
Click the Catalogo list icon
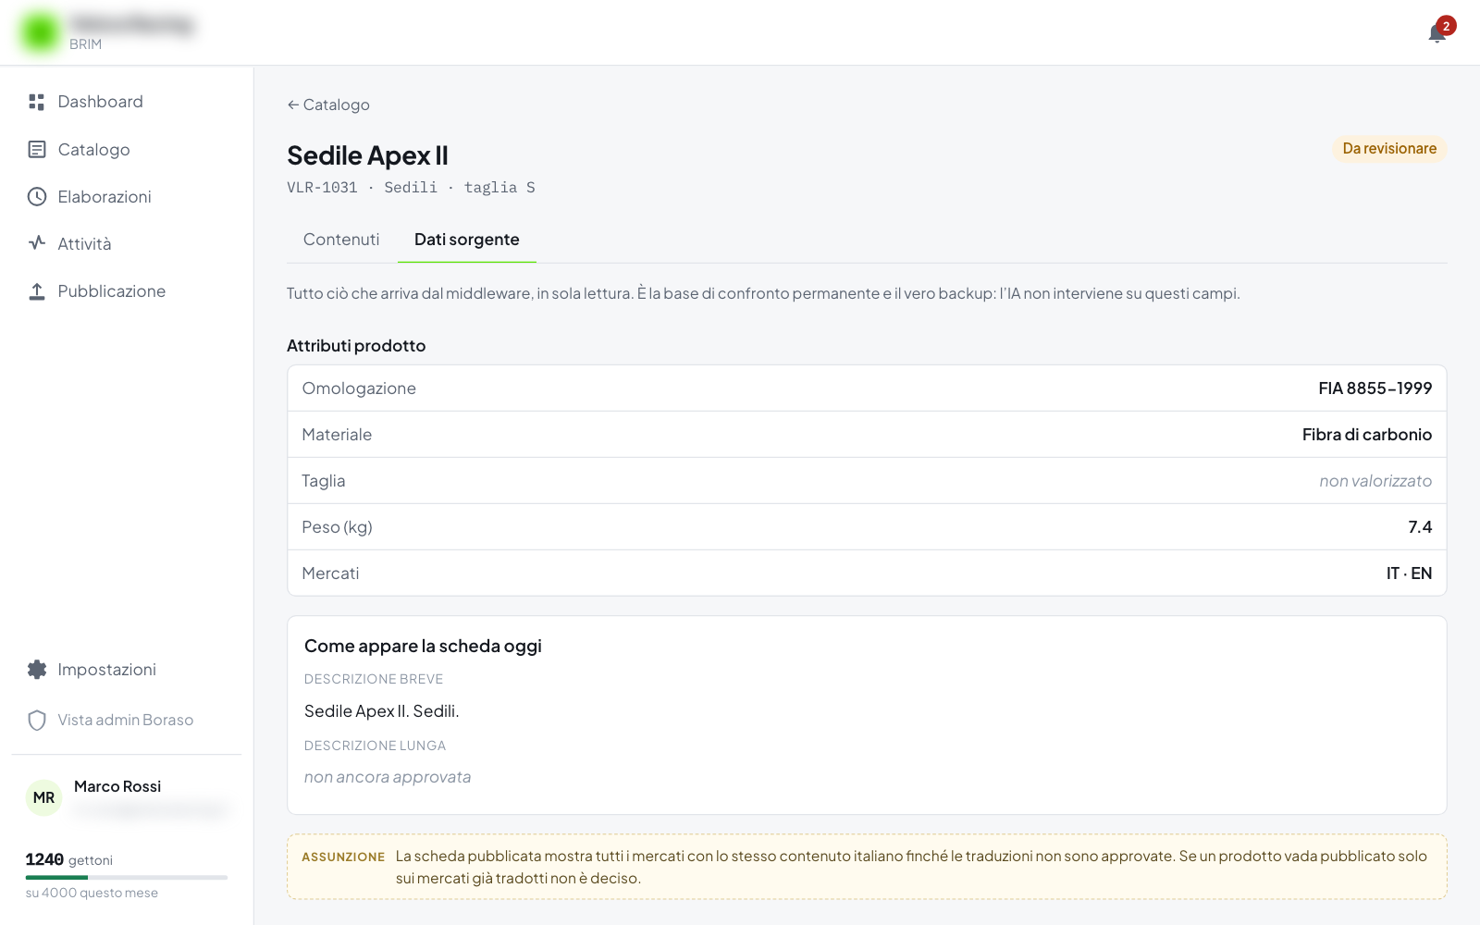37,149
